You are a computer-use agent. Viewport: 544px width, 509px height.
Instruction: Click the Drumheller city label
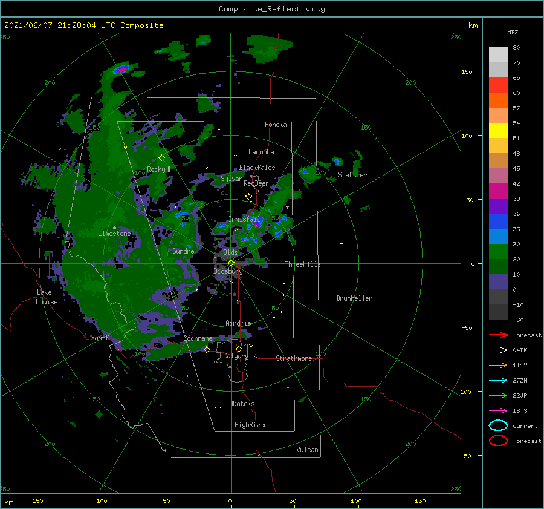354,298
